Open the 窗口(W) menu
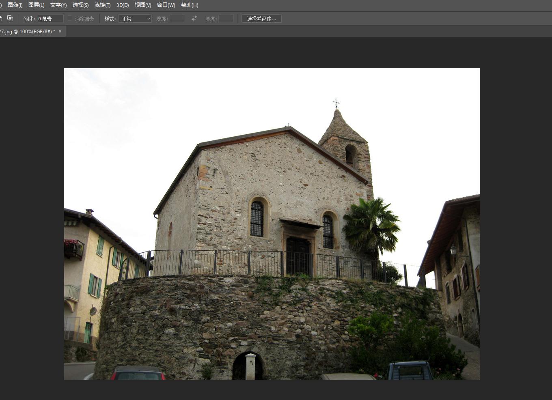The width and height of the screenshot is (552, 400). point(166,5)
